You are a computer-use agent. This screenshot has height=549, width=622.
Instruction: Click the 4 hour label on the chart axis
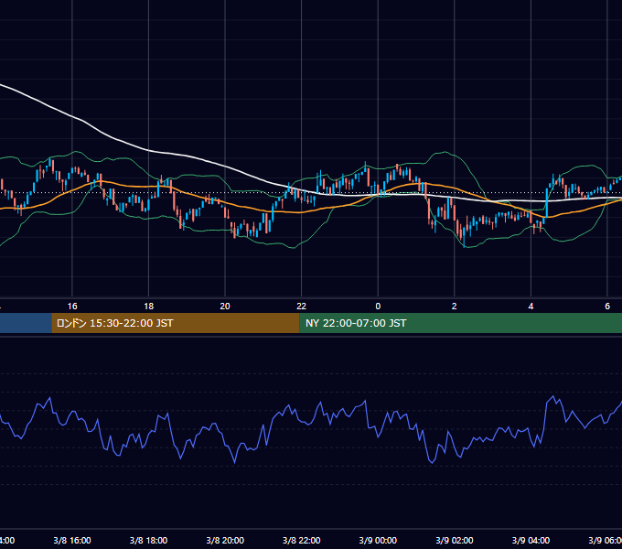click(531, 307)
